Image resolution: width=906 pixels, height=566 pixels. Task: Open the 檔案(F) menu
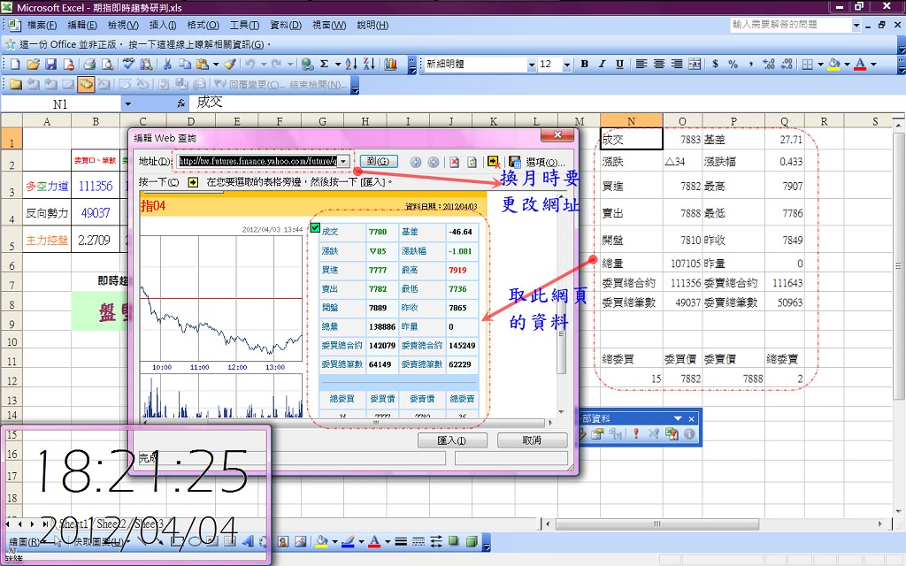(x=42, y=26)
